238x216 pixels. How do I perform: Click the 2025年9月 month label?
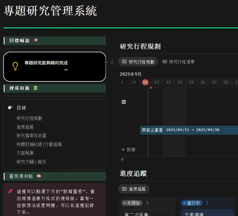pyautogui.click(x=131, y=74)
